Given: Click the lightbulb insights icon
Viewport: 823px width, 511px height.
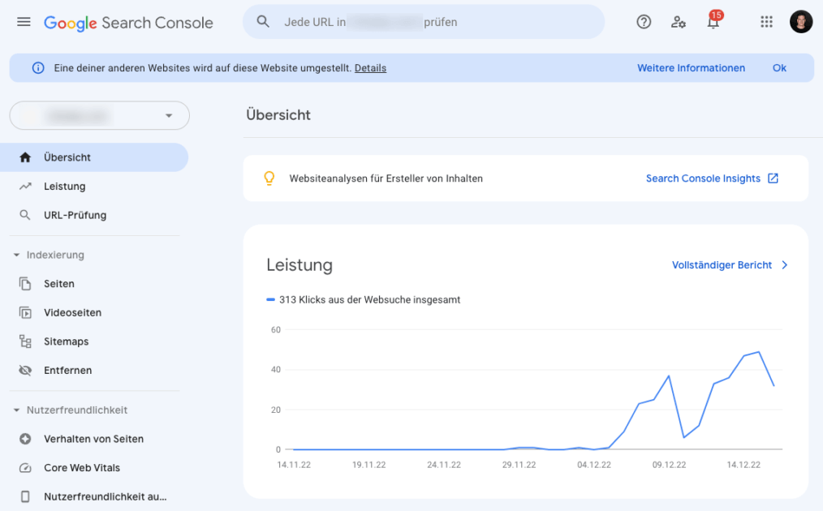Looking at the screenshot, I should pyautogui.click(x=269, y=178).
